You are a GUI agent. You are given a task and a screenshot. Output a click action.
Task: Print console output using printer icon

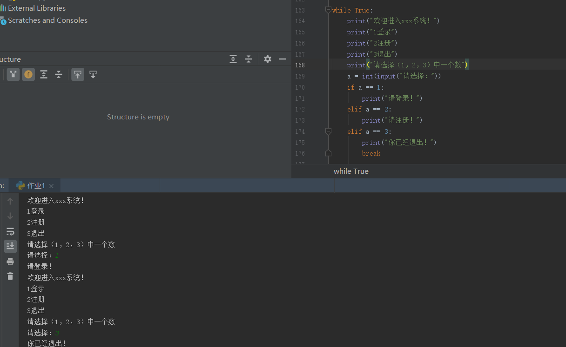pyautogui.click(x=10, y=261)
